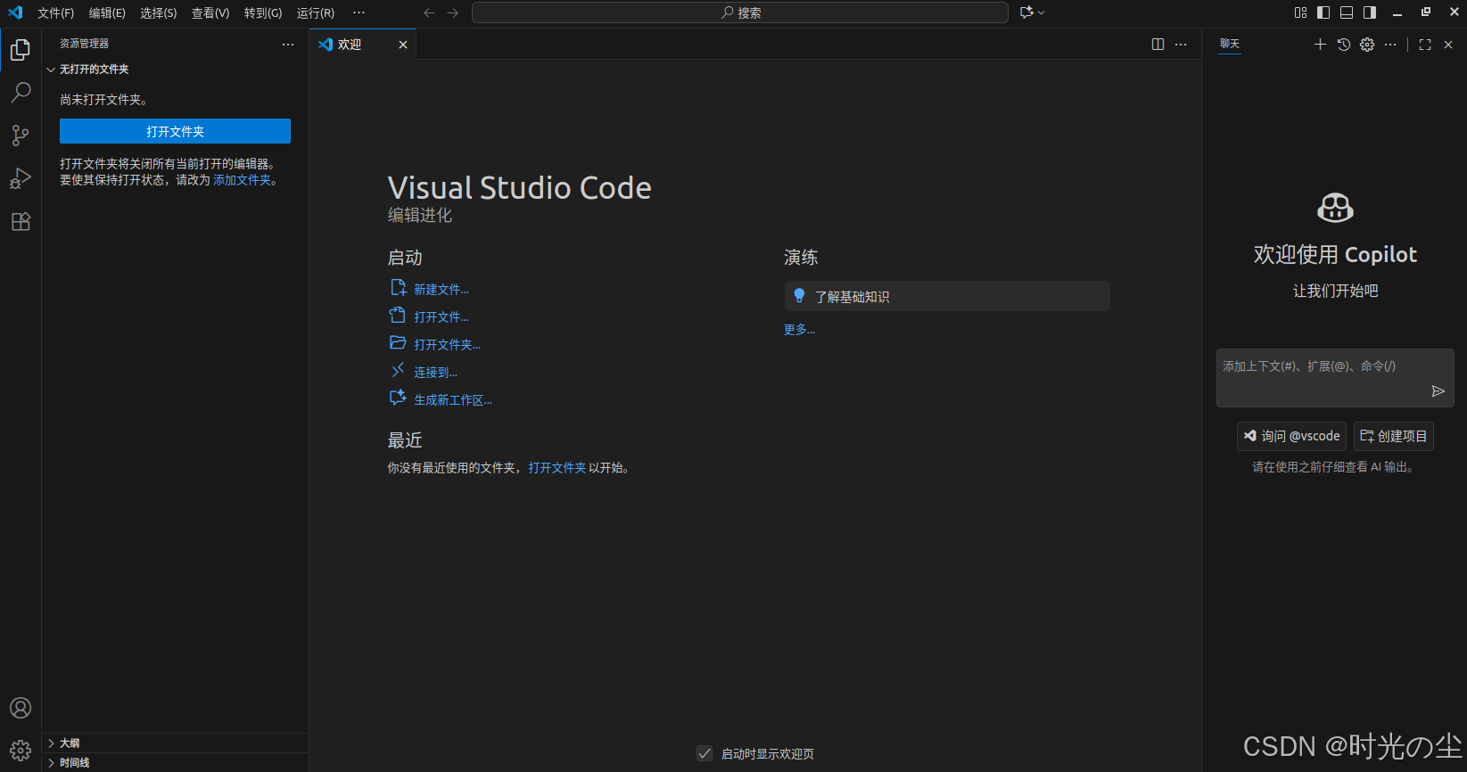
Task: Open the 转到(G) menu
Action: coord(263,12)
